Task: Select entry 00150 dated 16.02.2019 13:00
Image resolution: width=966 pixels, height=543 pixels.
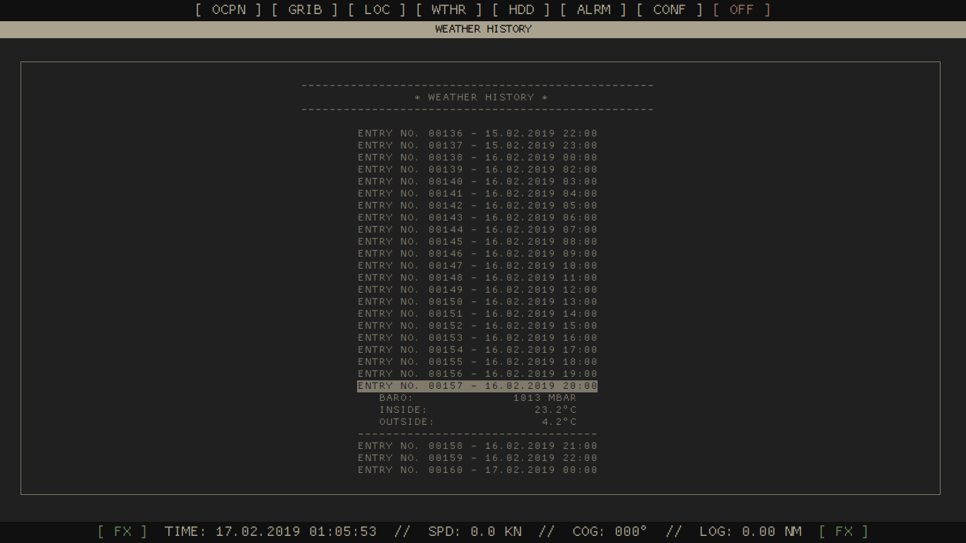Action: (477, 302)
